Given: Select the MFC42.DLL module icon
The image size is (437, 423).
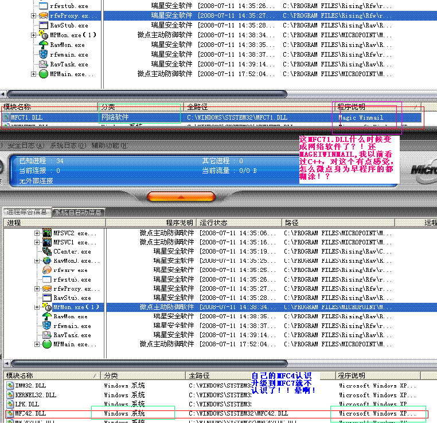Looking at the screenshot, I should (10, 413).
